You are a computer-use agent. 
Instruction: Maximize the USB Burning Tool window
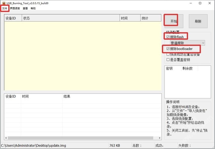coord(200,3)
